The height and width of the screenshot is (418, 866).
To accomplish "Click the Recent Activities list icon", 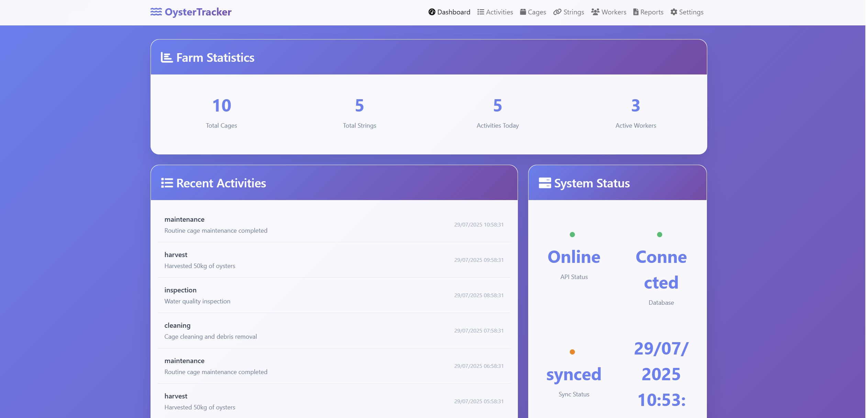I will pos(167,183).
